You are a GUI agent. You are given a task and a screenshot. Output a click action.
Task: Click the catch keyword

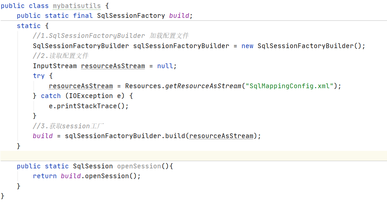click(51, 96)
